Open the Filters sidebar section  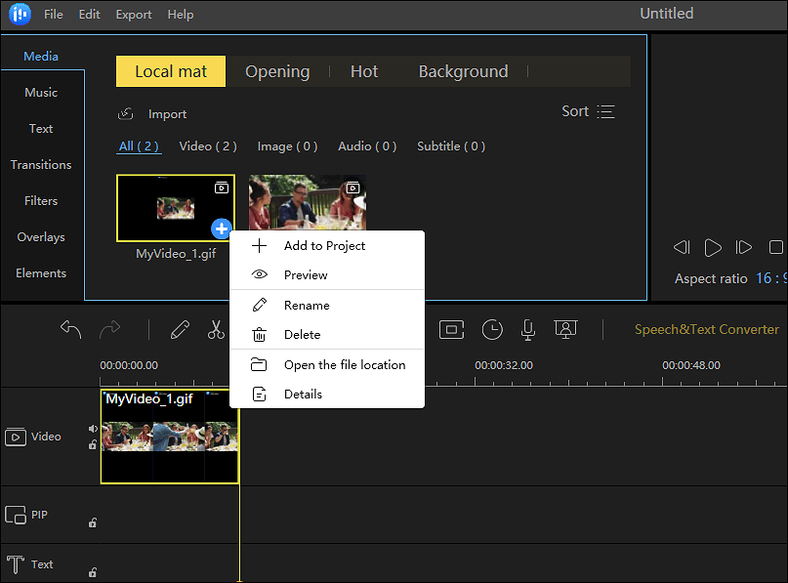pos(41,201)
